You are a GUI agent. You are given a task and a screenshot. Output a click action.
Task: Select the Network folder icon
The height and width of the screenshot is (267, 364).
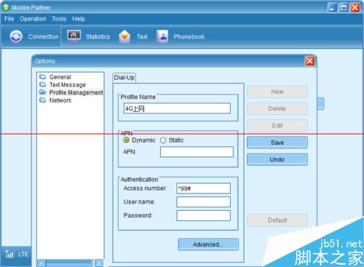[x=43, y=100]
